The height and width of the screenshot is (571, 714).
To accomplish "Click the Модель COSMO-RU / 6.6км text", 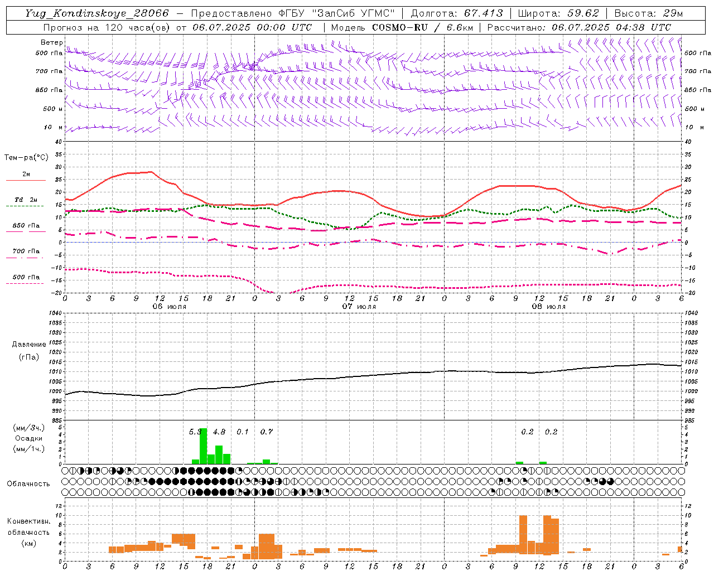I will coord(402,27).
